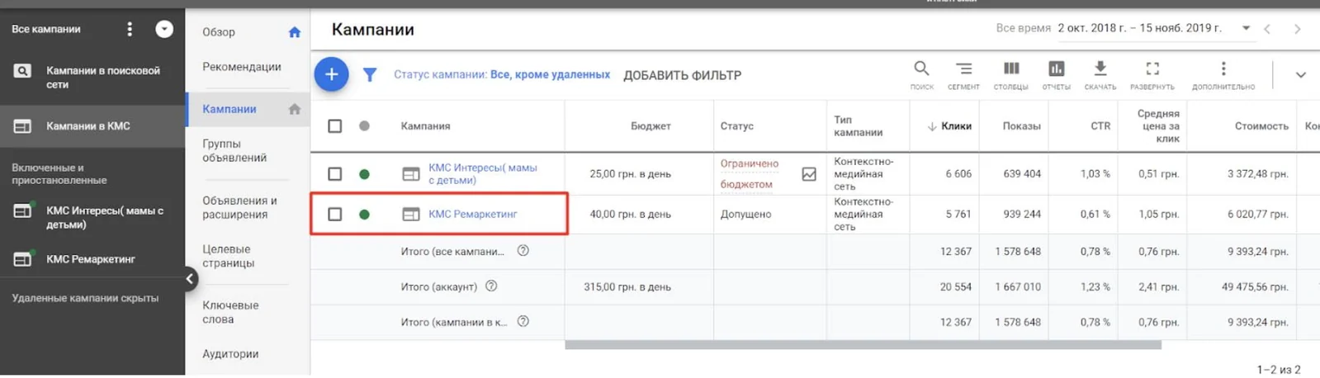1320x378 pixels.
Task: Click the Статус кампании filter chip
Action: (502, 75)
